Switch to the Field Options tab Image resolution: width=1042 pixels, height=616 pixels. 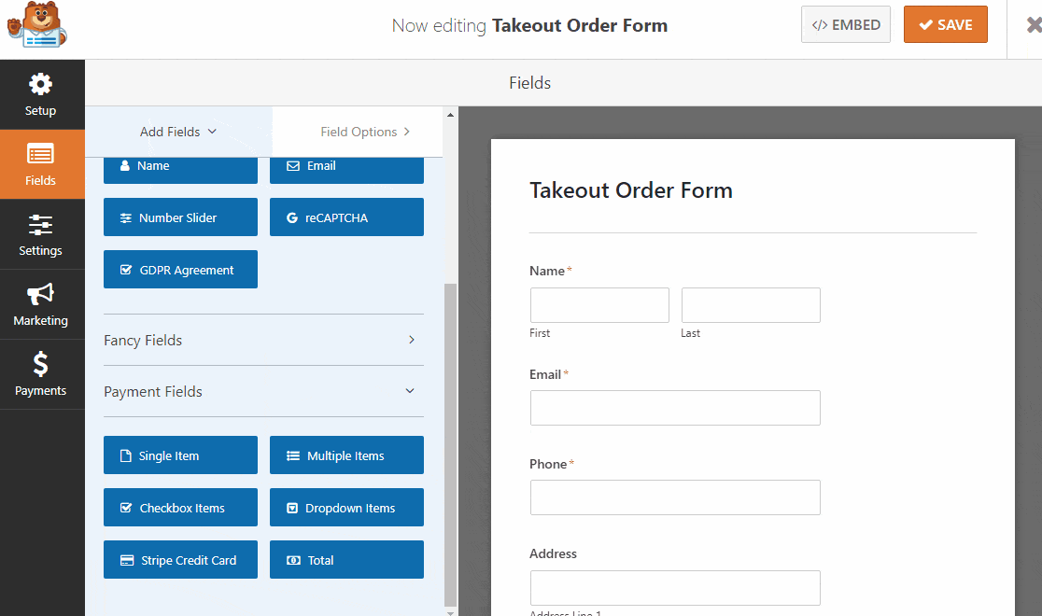coord(358,132)
